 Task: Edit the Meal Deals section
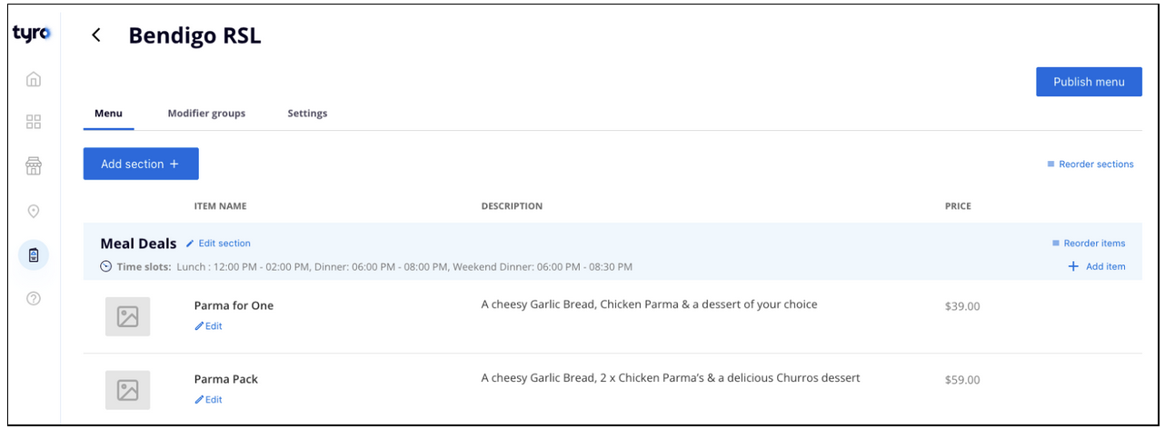219,244
